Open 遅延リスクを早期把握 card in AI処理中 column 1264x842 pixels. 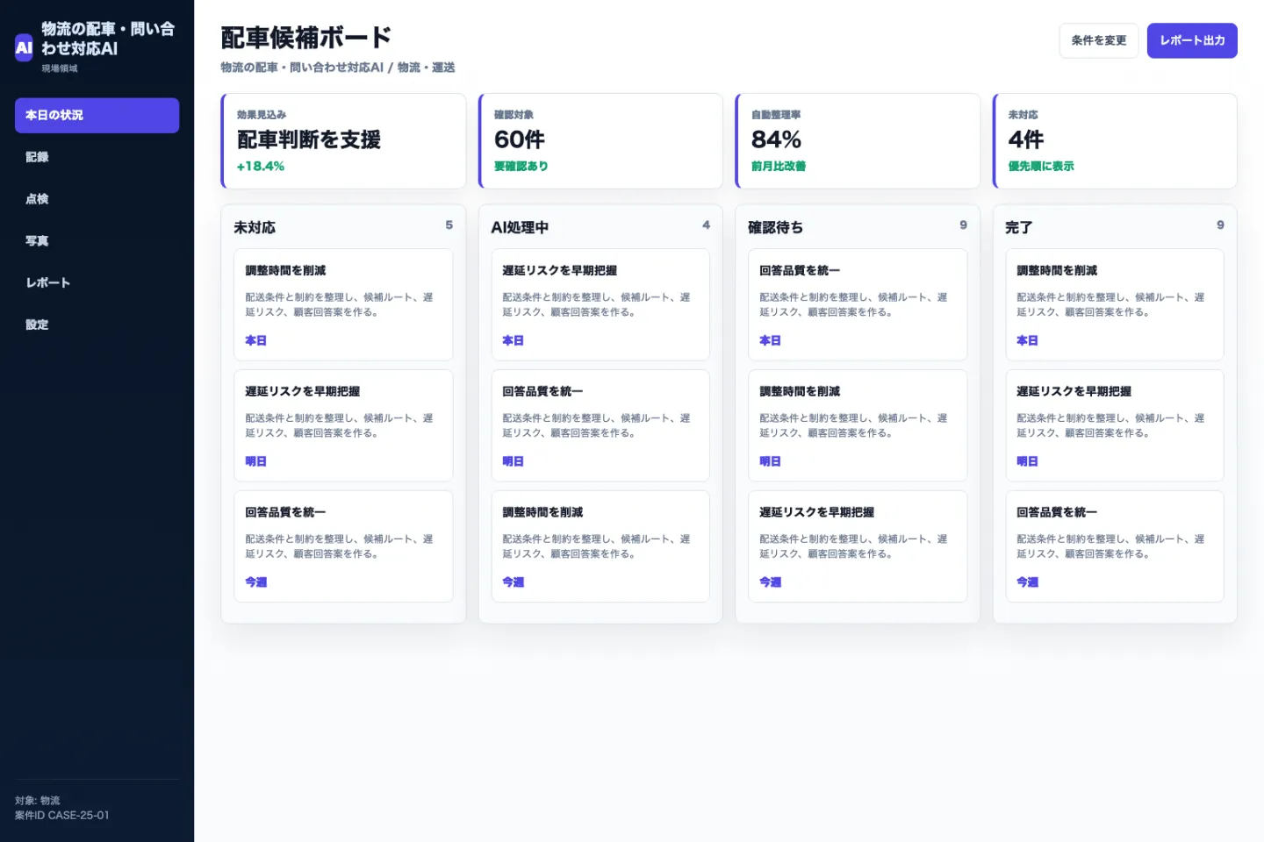[x=600, y=304]
